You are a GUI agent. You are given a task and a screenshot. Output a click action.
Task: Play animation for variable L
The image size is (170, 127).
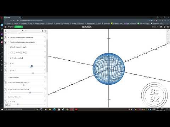tap(5, 102)
